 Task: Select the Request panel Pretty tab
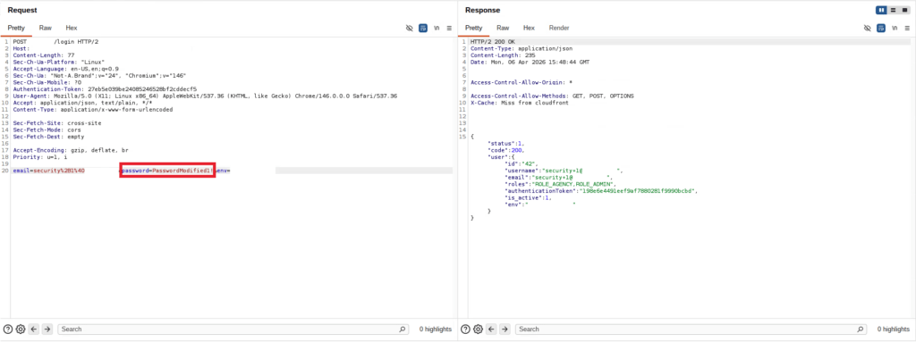tap(16, 28)
